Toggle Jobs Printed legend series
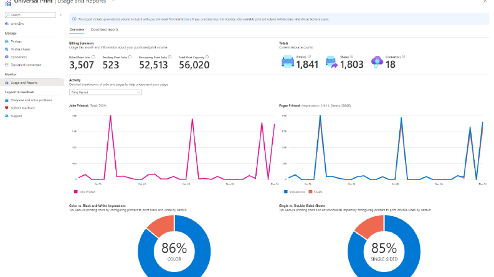 (x=85, y=191)
